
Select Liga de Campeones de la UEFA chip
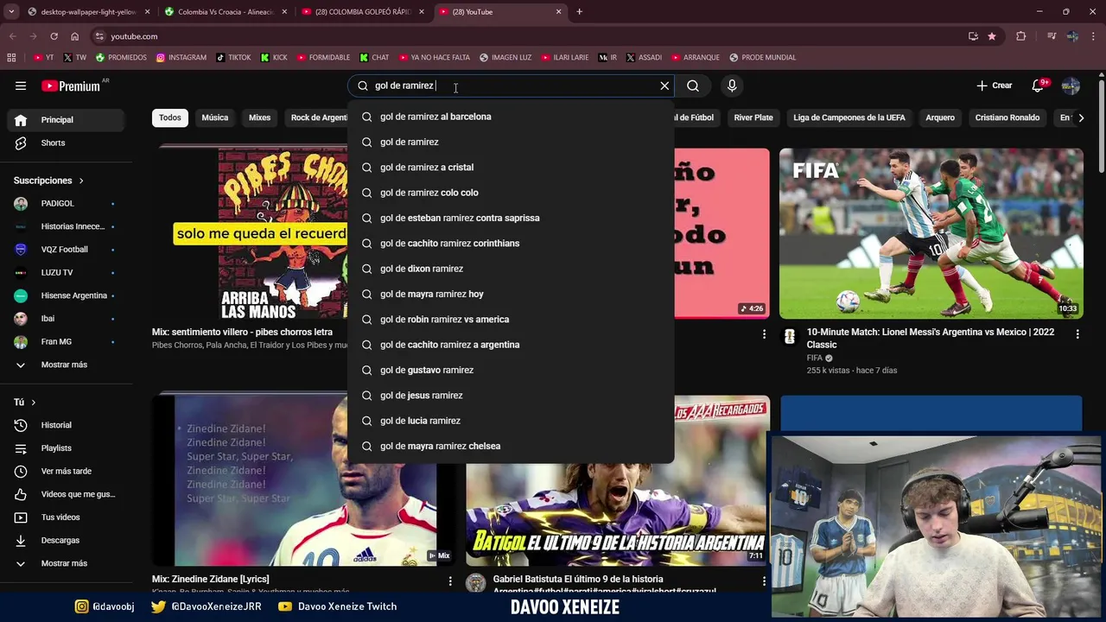[x=849, y=117]
